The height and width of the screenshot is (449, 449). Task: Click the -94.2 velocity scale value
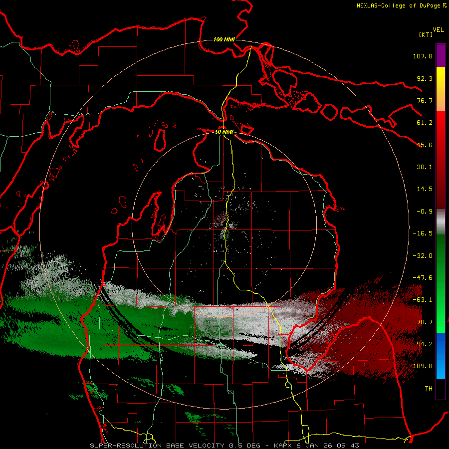click(423, 344)
